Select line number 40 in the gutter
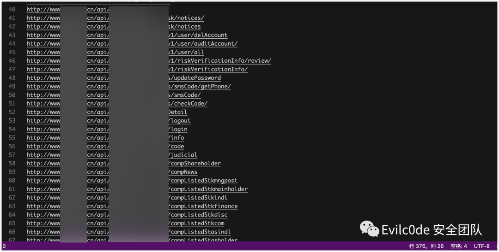Screen dimensions: 499x252 tap(12, 10)
